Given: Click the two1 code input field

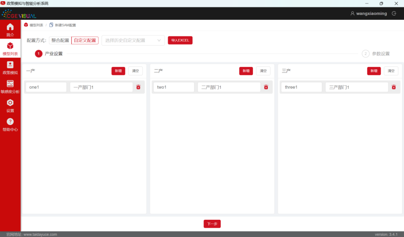Looking at the screenshot, I should 174,87.
